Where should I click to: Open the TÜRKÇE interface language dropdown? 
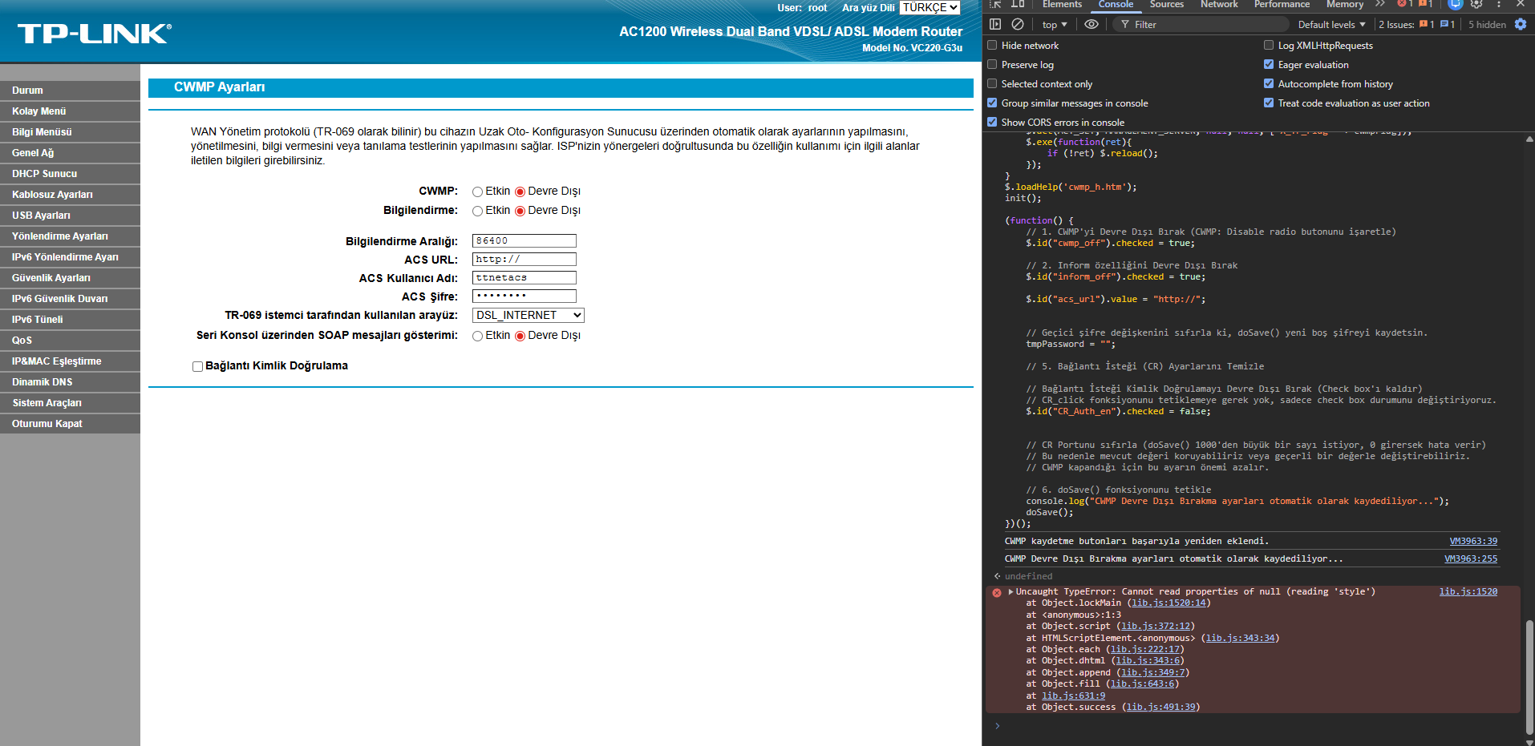pos(930,8)
